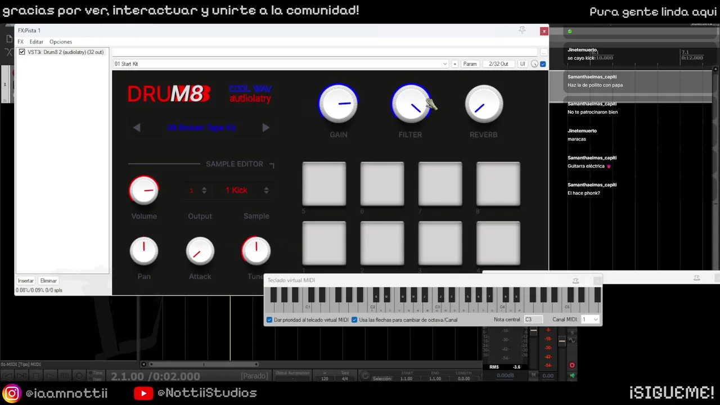Toggle the VST3i Drum8 2 plugin checkbox
Screen dimensions: 720x405
(22, 52)
